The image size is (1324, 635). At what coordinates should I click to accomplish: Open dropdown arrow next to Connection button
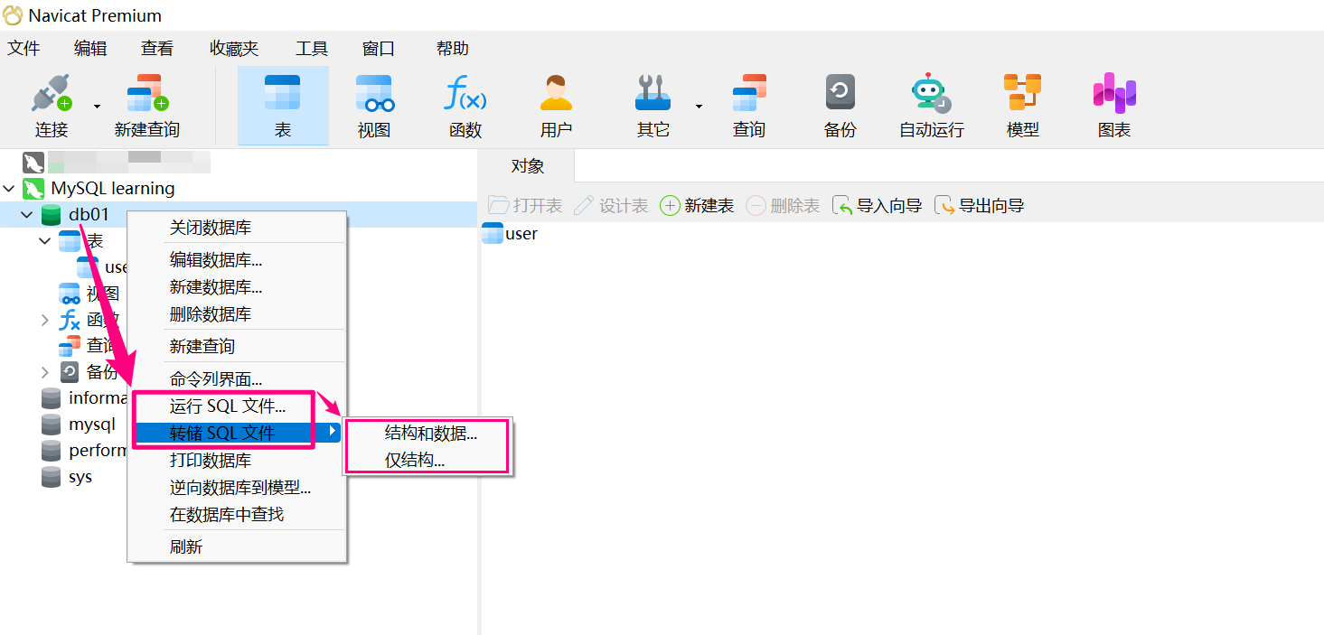pos(97,107)
